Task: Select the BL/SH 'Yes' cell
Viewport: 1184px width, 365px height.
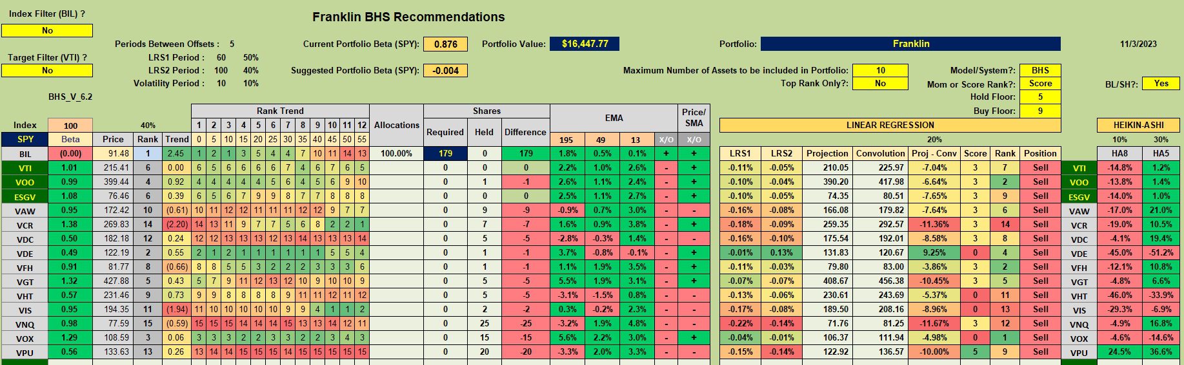Action: click(1161, 84)
